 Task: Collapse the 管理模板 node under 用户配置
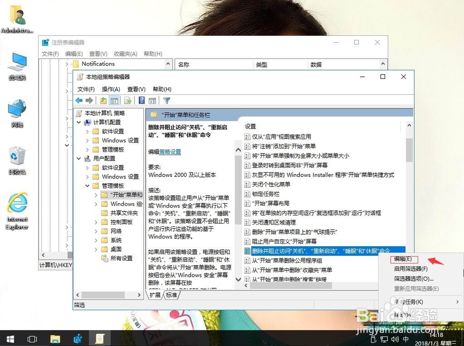pos(87,186)
